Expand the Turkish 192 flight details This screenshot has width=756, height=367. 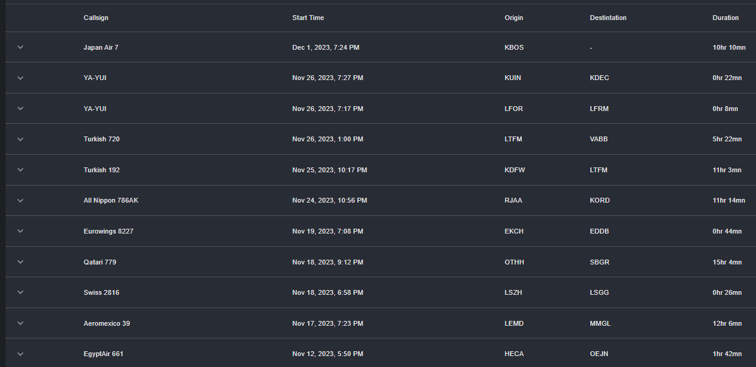coord(20,170)
